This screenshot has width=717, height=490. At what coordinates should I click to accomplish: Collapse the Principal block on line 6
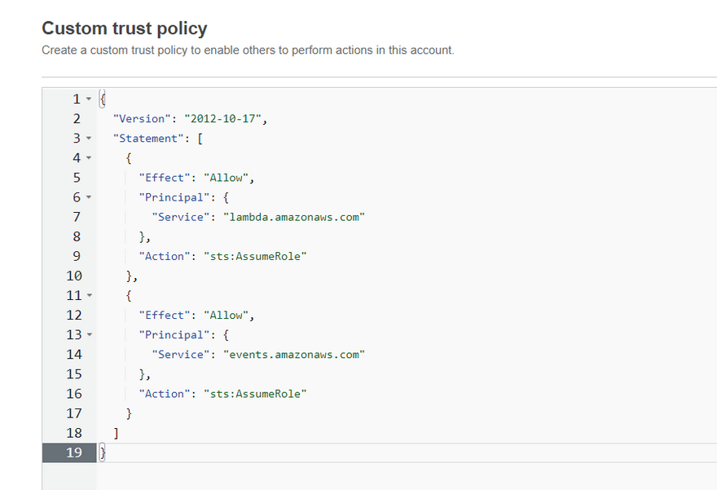click(89, 197)
